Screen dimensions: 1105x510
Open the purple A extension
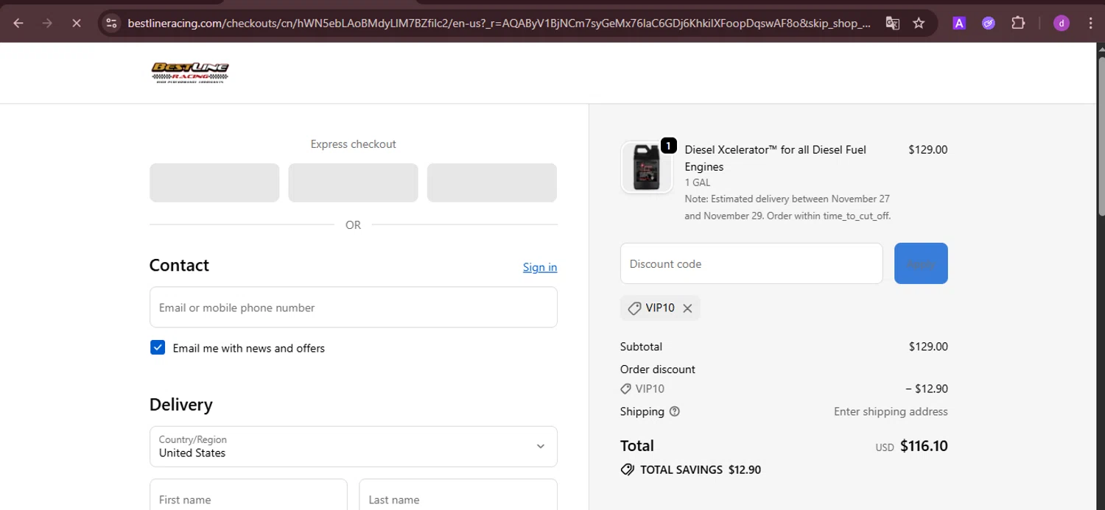(959, 23)
